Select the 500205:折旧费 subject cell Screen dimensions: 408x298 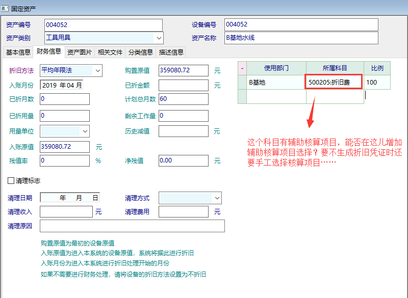tap(334, 82)
